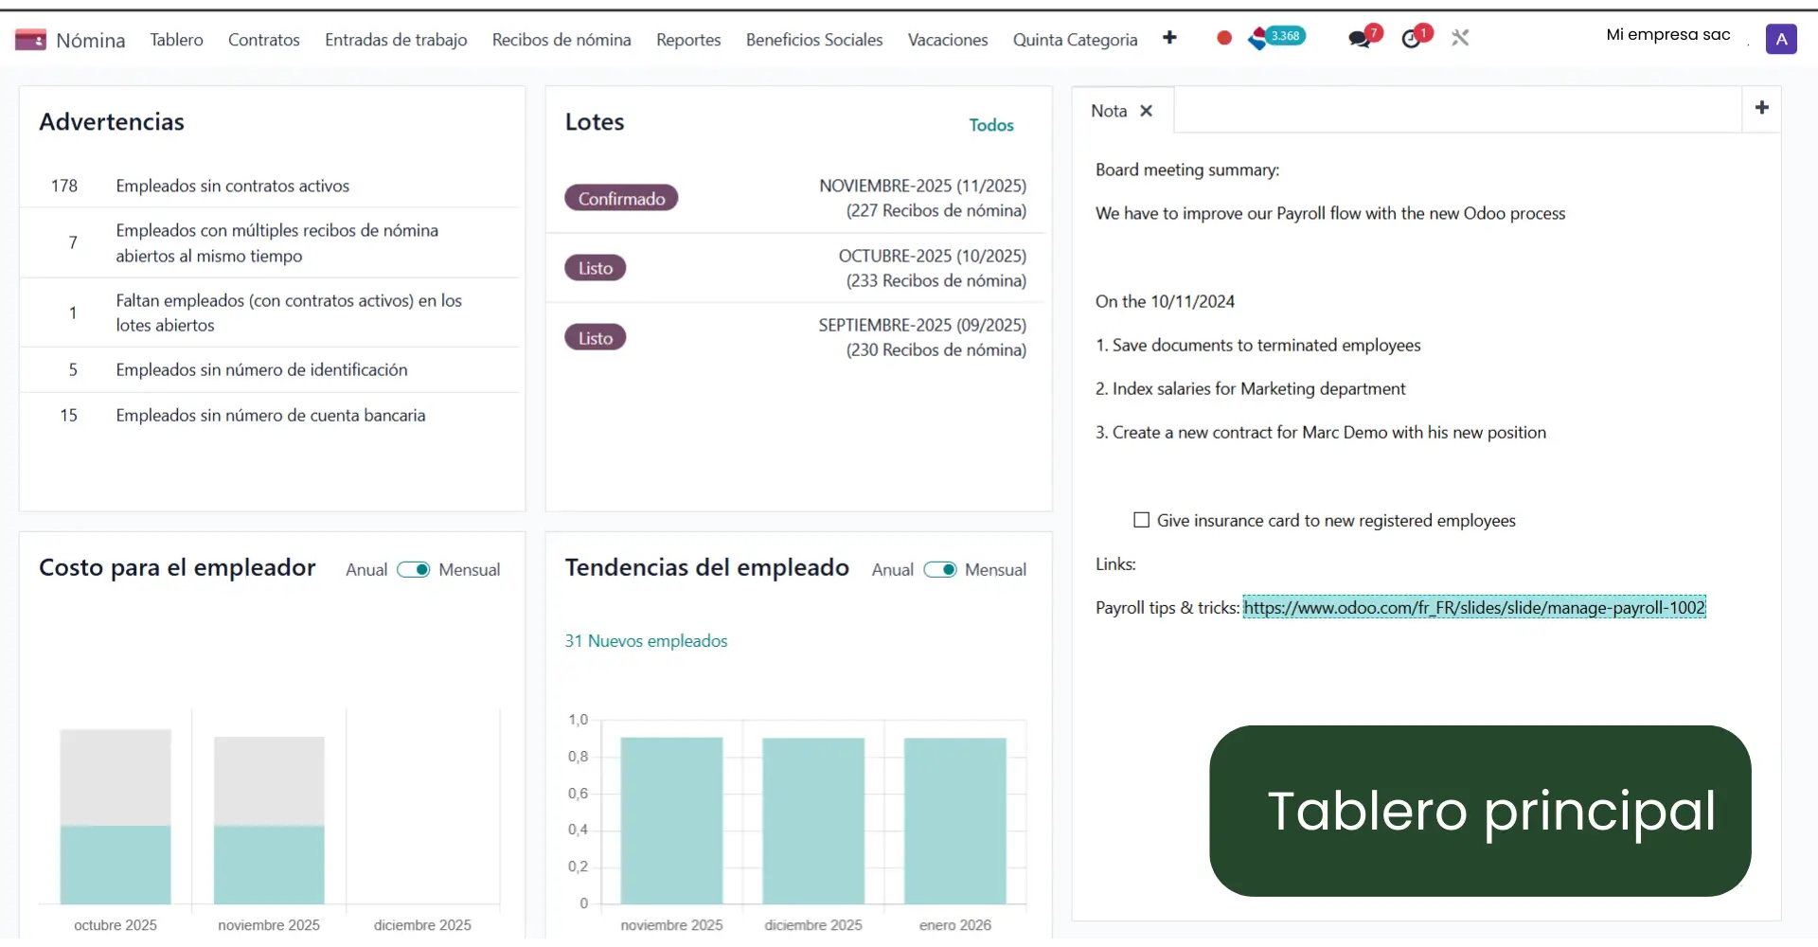The width and height of the screenshot is (1818, 947).
Task: Open the payroll tips odoo.com link
Action: point(1474,607)
